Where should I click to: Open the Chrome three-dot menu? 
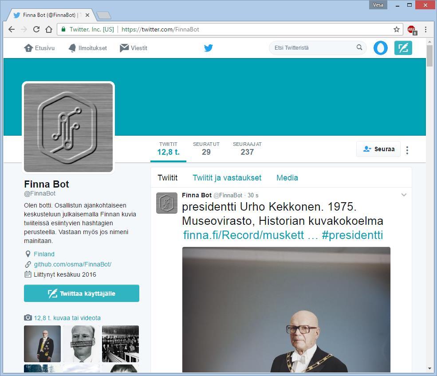[x=425, y=29]
